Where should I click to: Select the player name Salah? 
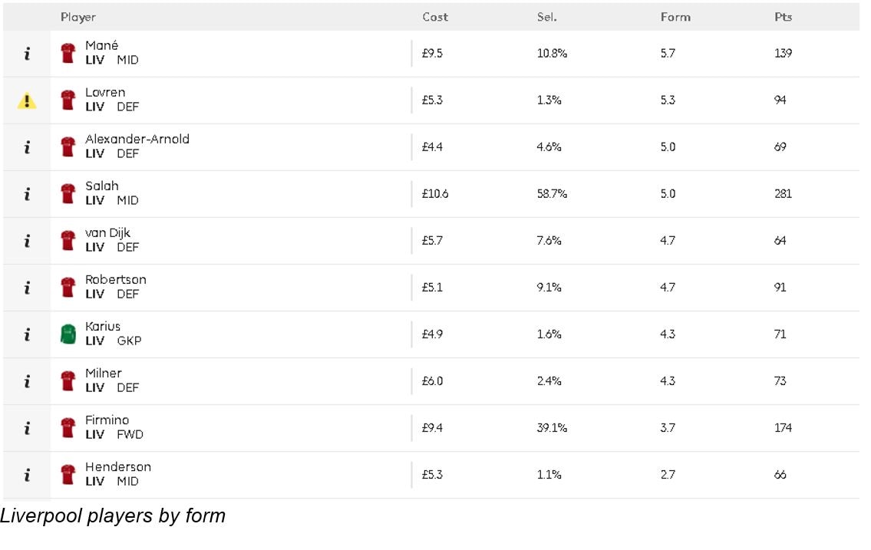[x=101, y=186]
